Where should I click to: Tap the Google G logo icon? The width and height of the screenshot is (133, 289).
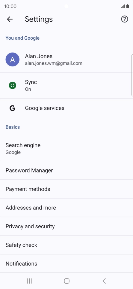(x=13, y=108)
